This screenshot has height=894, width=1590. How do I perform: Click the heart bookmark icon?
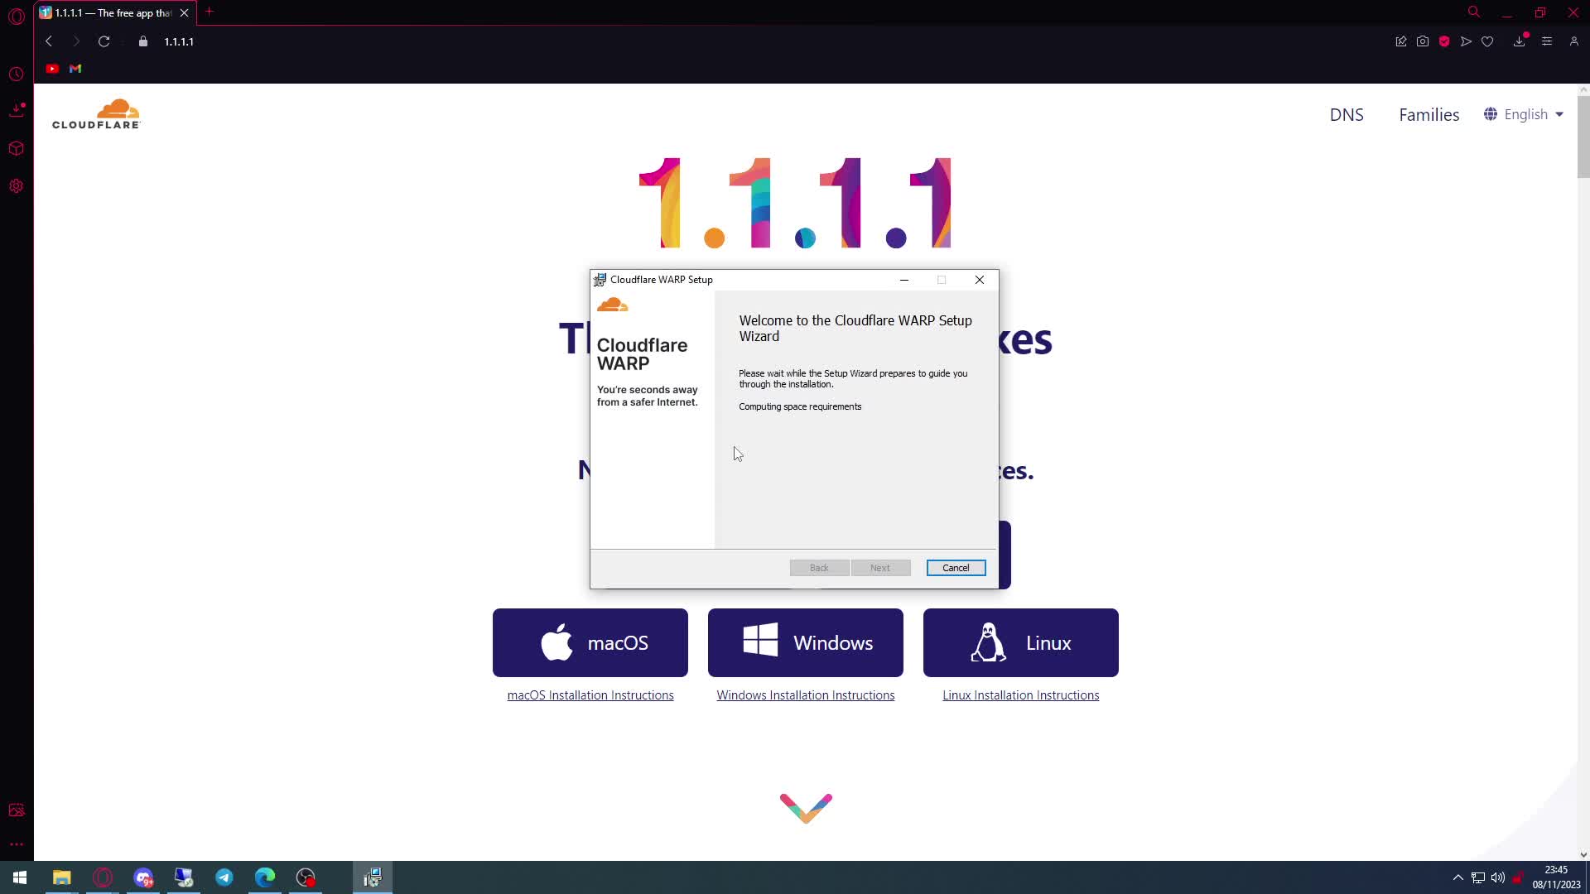pyautogui.click(x=1487, y=41)
